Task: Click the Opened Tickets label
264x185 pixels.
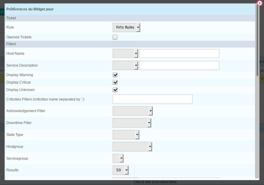Action: click(x=19, y=37)
